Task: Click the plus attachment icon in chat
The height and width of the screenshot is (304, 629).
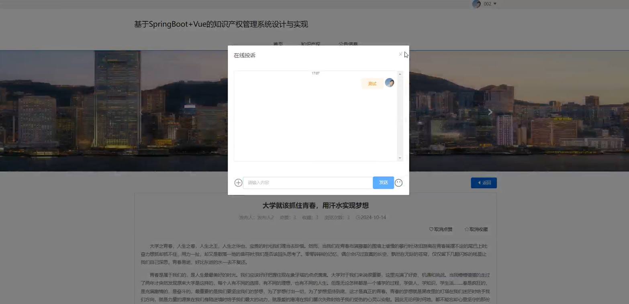Action: coord(238,182)
